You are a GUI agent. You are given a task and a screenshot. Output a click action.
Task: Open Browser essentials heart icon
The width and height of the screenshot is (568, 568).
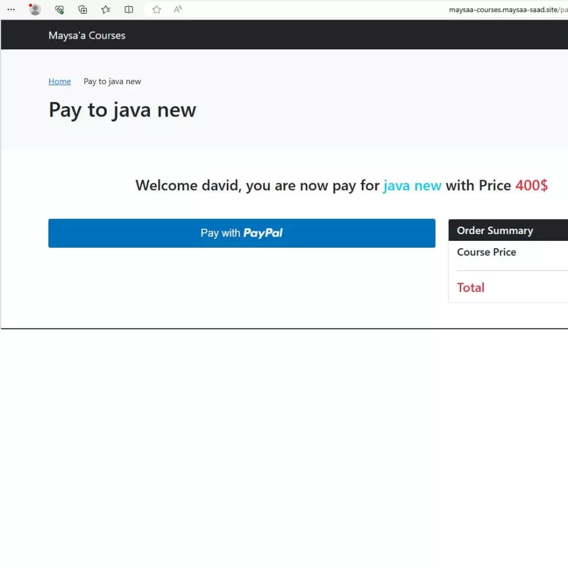click(x=60, y=10)
